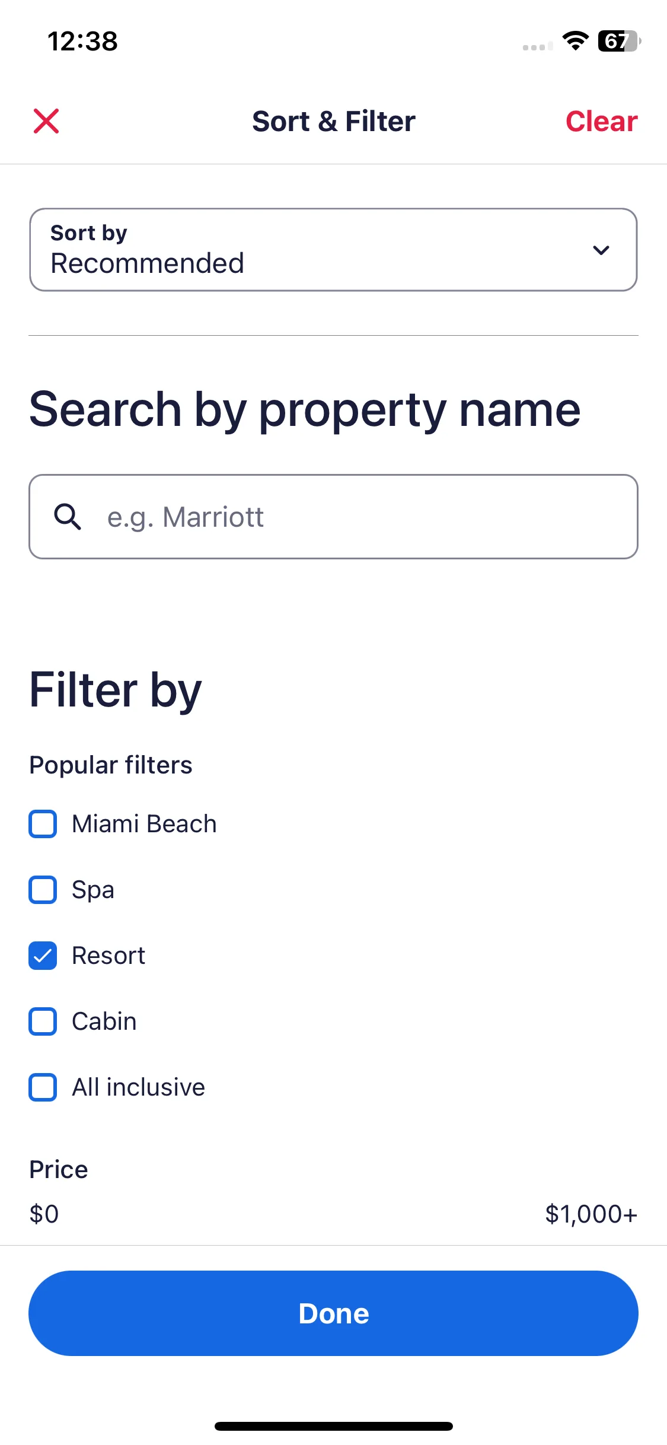Open the Sort by Recommended dropdown
The height and width of the screenshot is (1445, 667).
[x=333, y=250]
